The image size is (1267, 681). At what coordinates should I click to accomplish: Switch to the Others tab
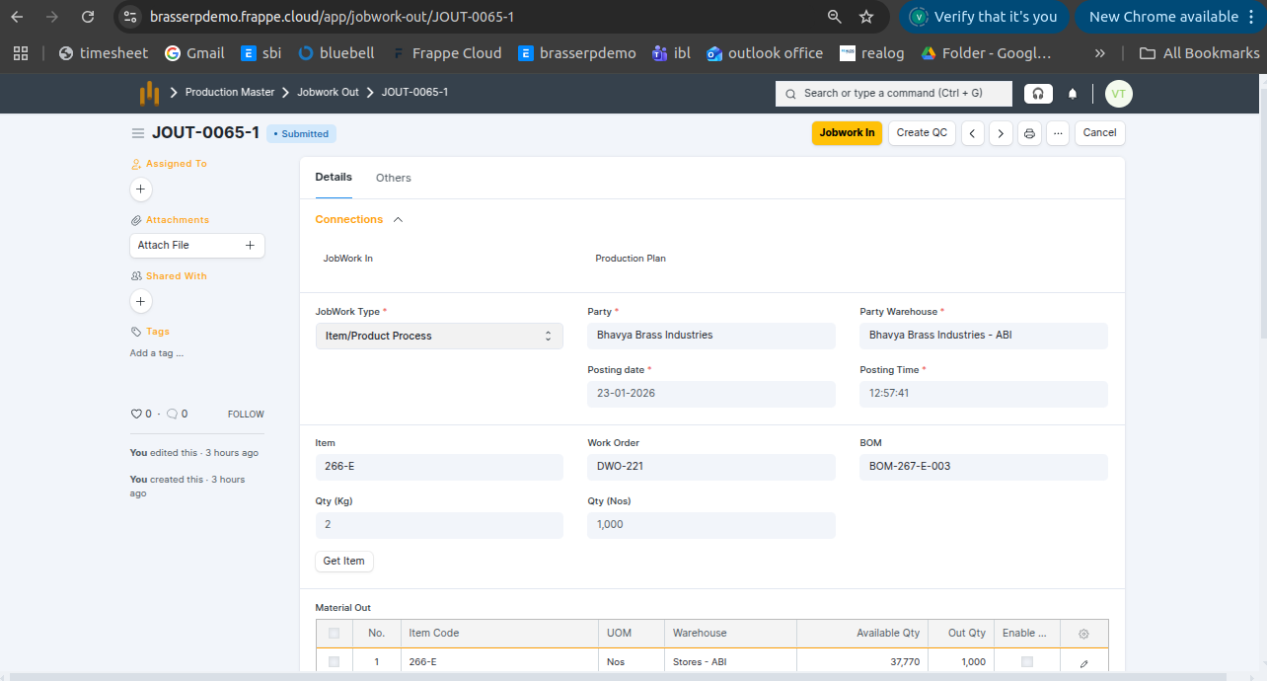point(393,178)
